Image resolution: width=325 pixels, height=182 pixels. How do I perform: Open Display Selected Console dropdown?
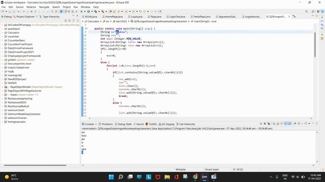click(x=302, y=123)
